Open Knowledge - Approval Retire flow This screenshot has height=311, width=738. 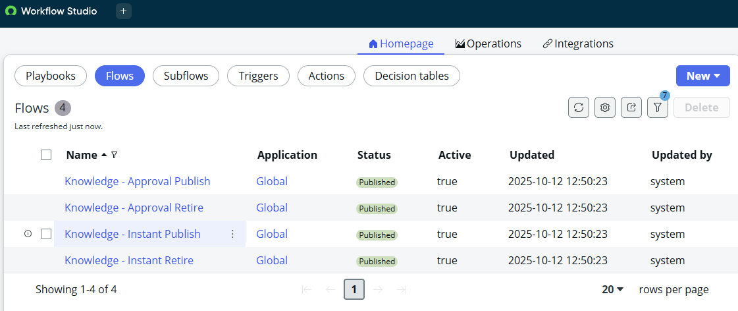coord(134,208)
